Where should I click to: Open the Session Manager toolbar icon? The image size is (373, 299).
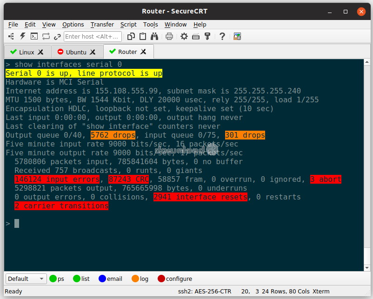click(11, 36)
